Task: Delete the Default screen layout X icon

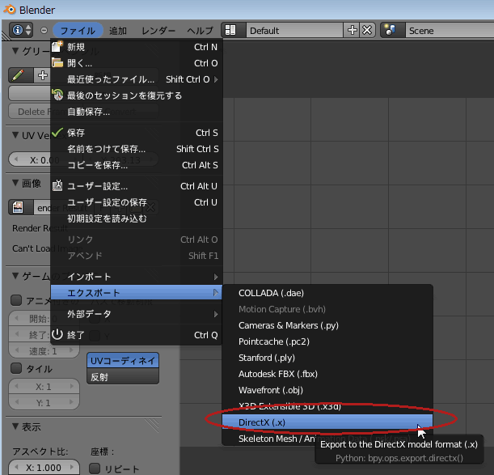Action: 367,30
